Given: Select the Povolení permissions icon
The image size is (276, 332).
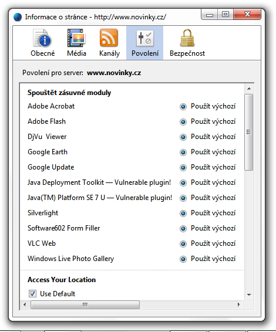Looking at the screenshot, I should point(145,38).
